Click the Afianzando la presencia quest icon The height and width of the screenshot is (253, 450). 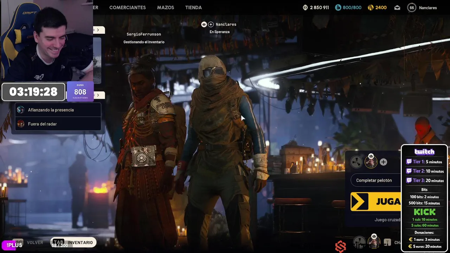pyautogui.click(x=21, y=110)
